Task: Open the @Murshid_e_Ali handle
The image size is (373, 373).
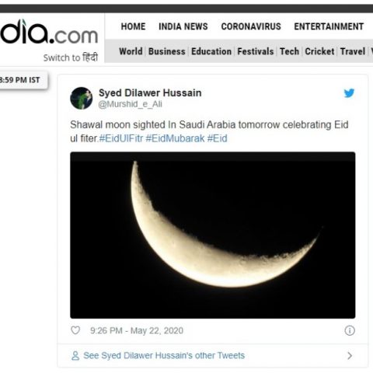Action: [131, 104]
